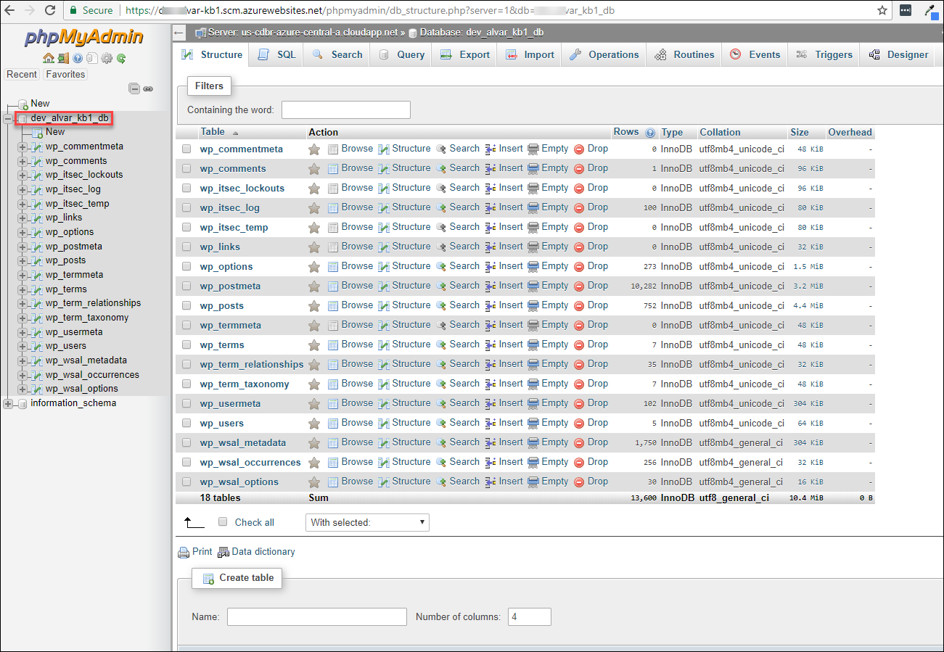The image size is (944, 652).
Task: Select checkbox for wp_comments row
Action: (186, 168)
